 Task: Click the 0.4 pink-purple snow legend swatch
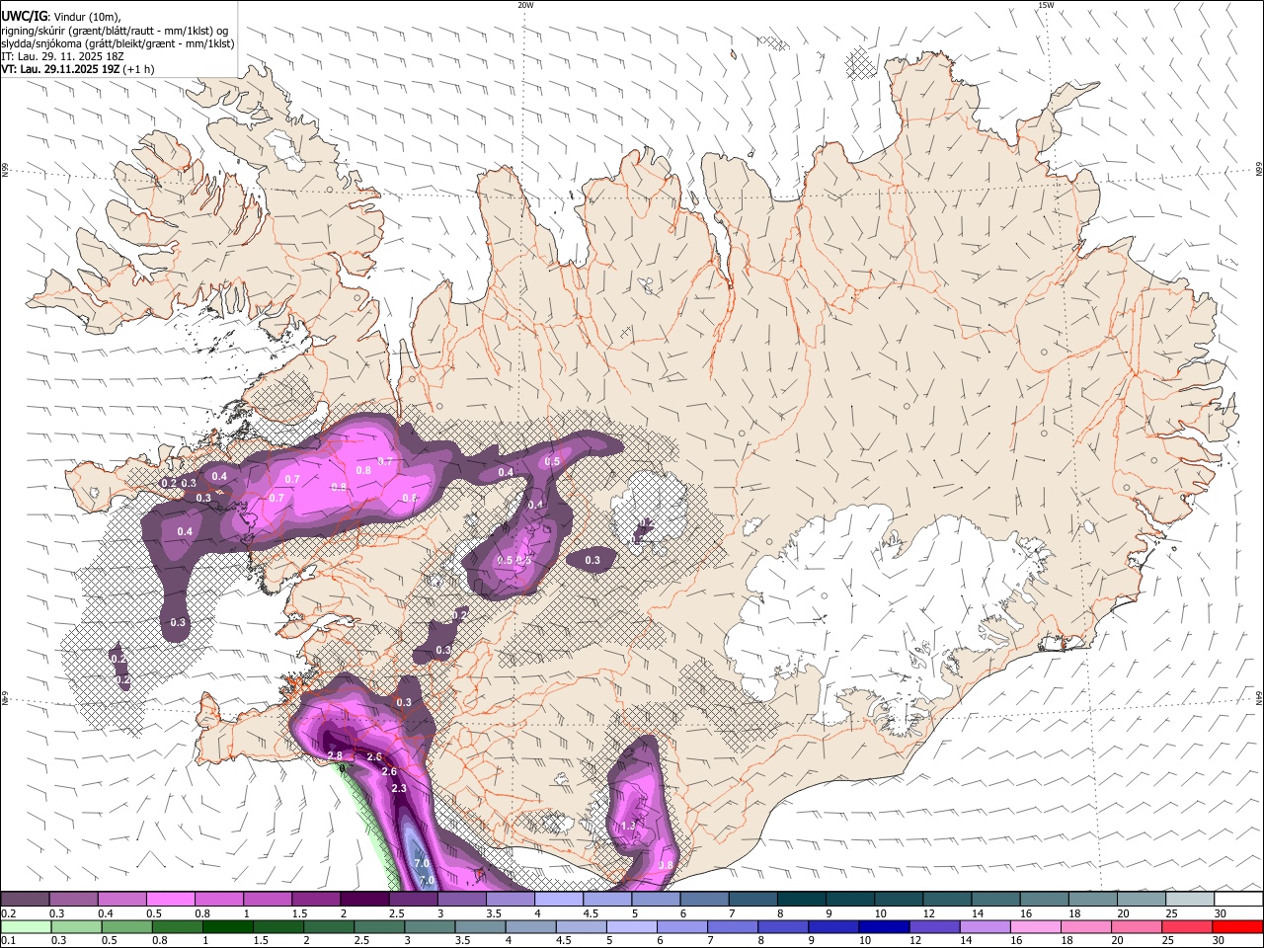[x=121, y=900]
